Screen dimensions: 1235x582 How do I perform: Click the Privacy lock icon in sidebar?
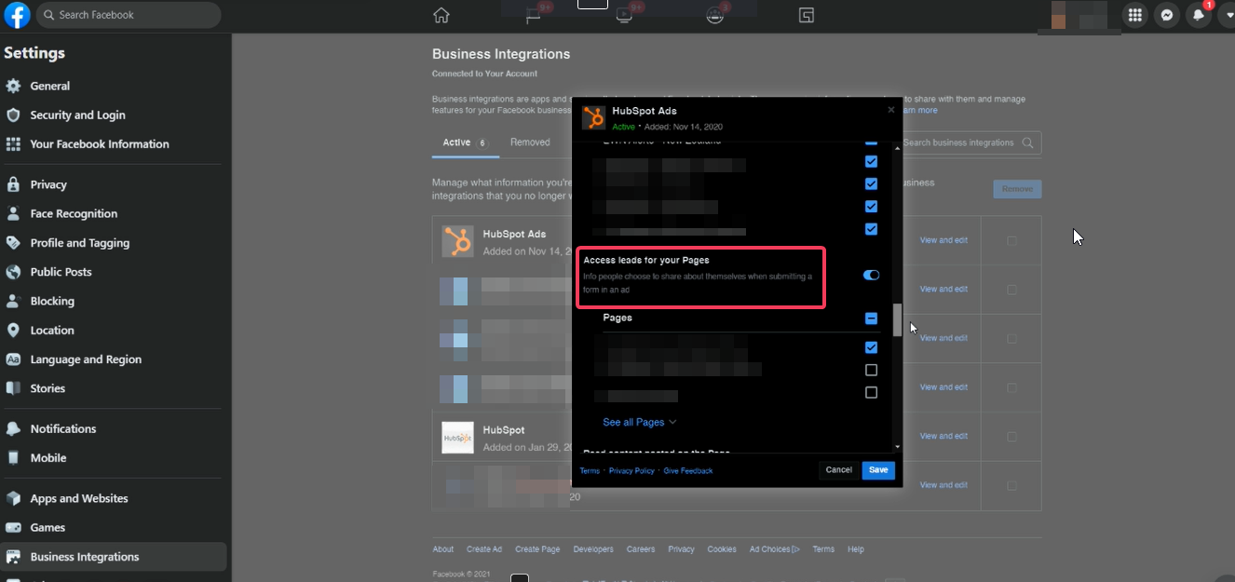pos(13,184)
